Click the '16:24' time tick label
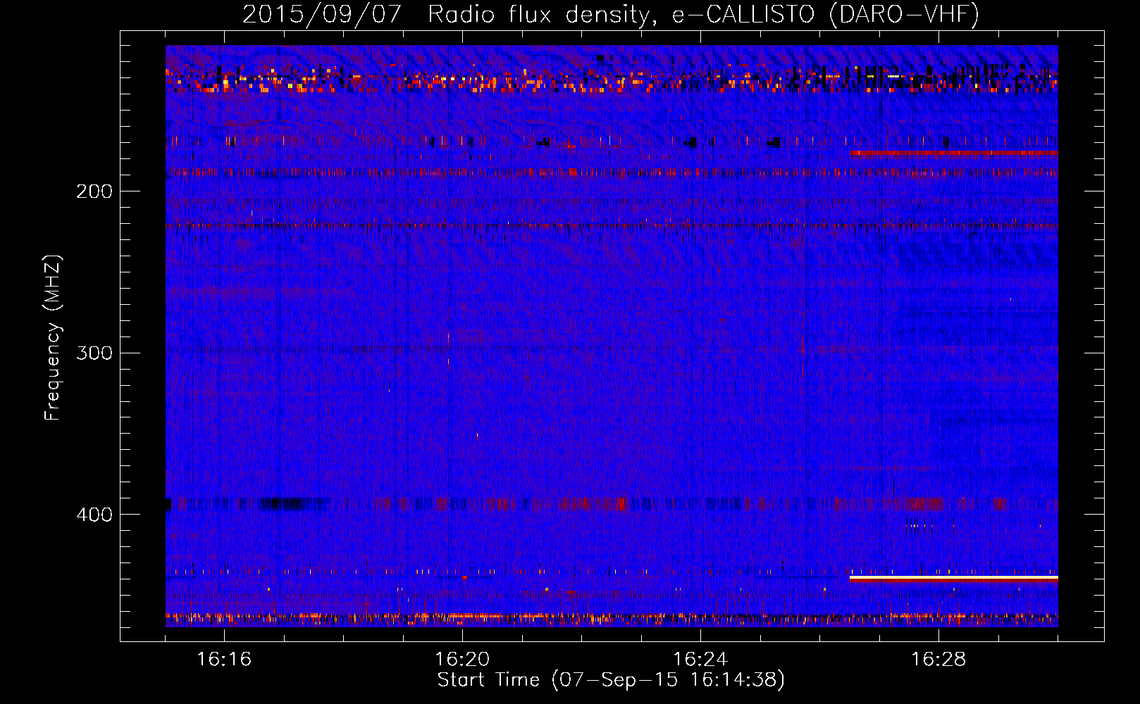 [700, 660]
